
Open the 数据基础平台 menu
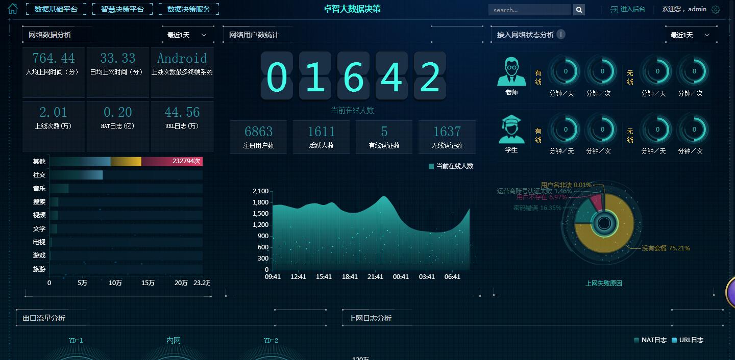(x=56, y=9)
